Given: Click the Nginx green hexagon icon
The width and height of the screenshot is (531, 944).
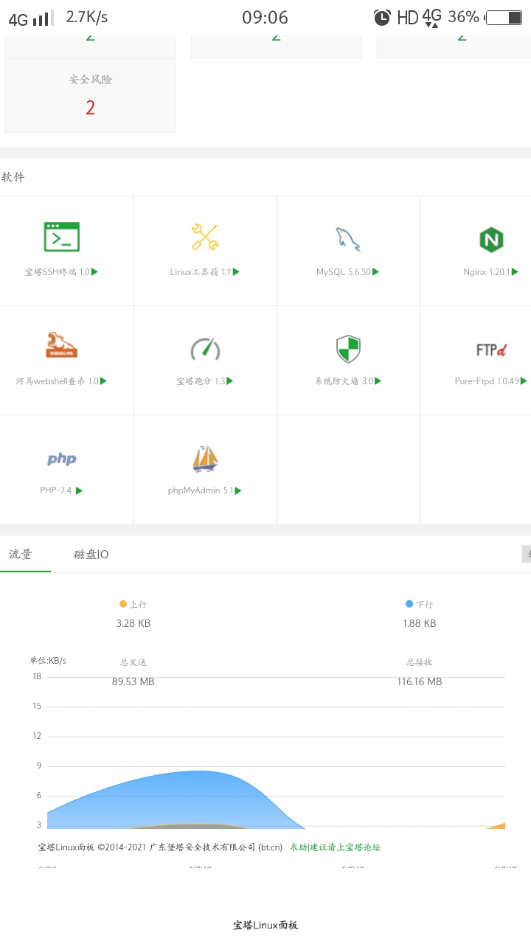Looking at the screenshot, I should click(x=491, y=240).
